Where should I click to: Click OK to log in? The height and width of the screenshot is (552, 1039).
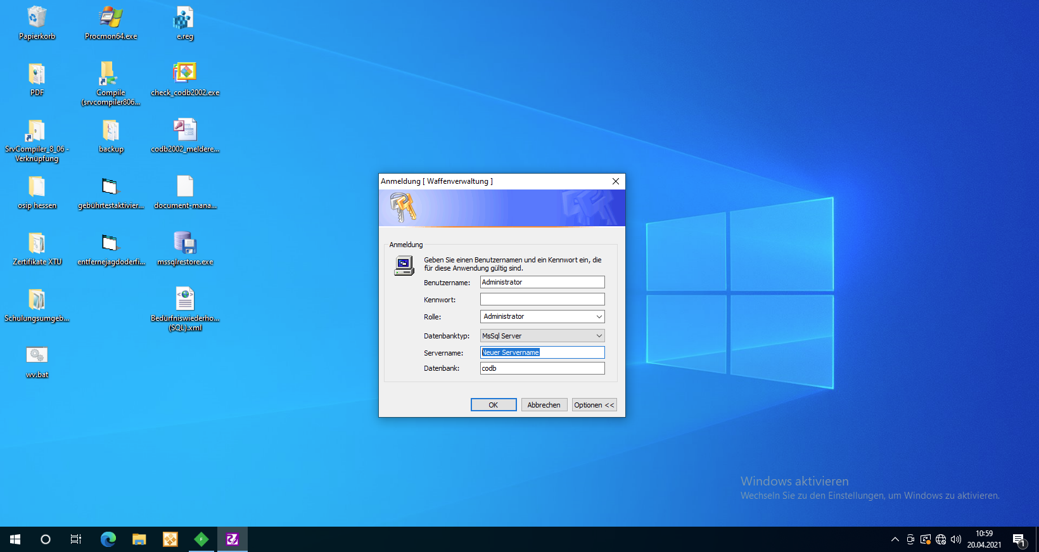click(x=494, y=405)
